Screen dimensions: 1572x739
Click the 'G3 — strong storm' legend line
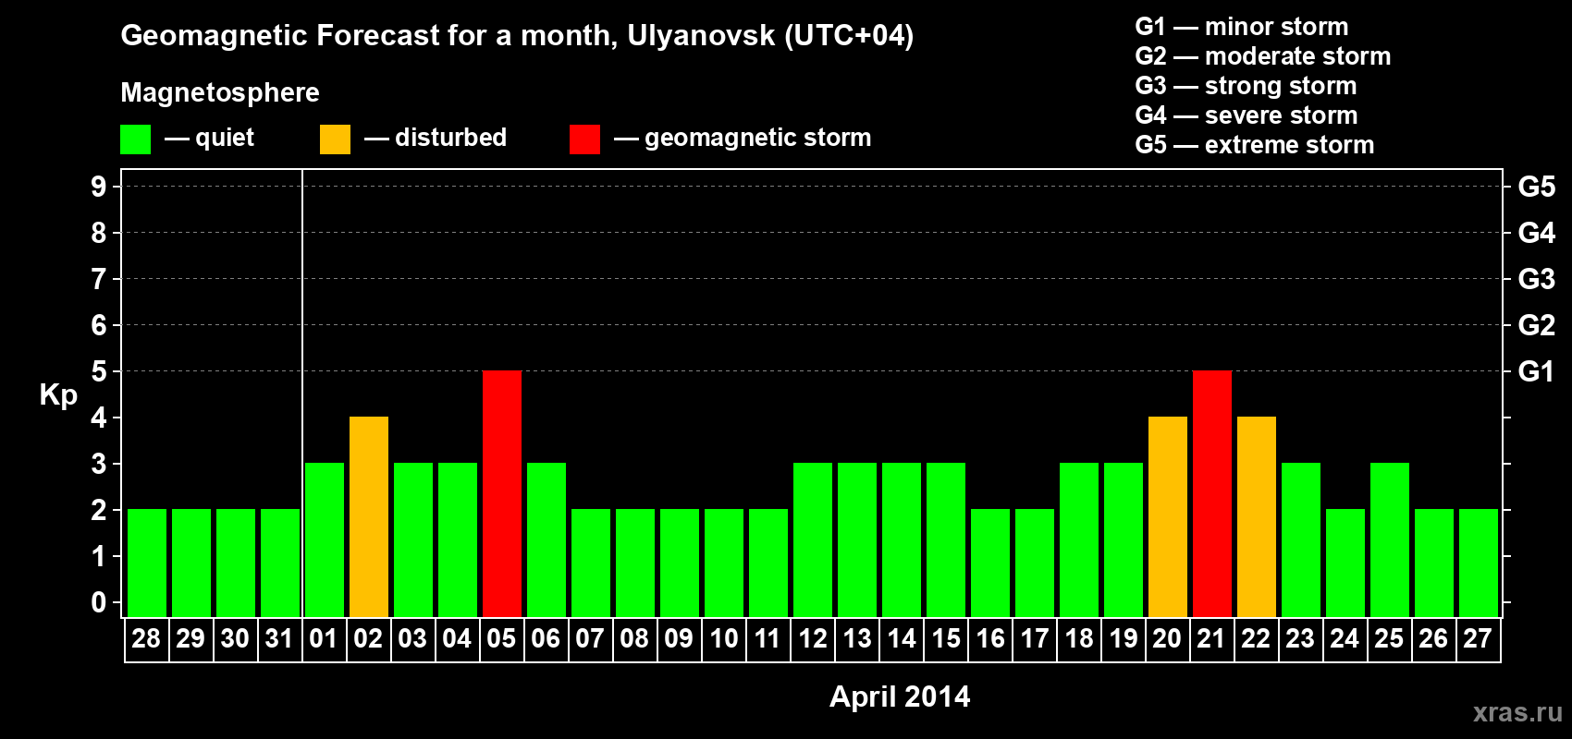click(1246, 86)
